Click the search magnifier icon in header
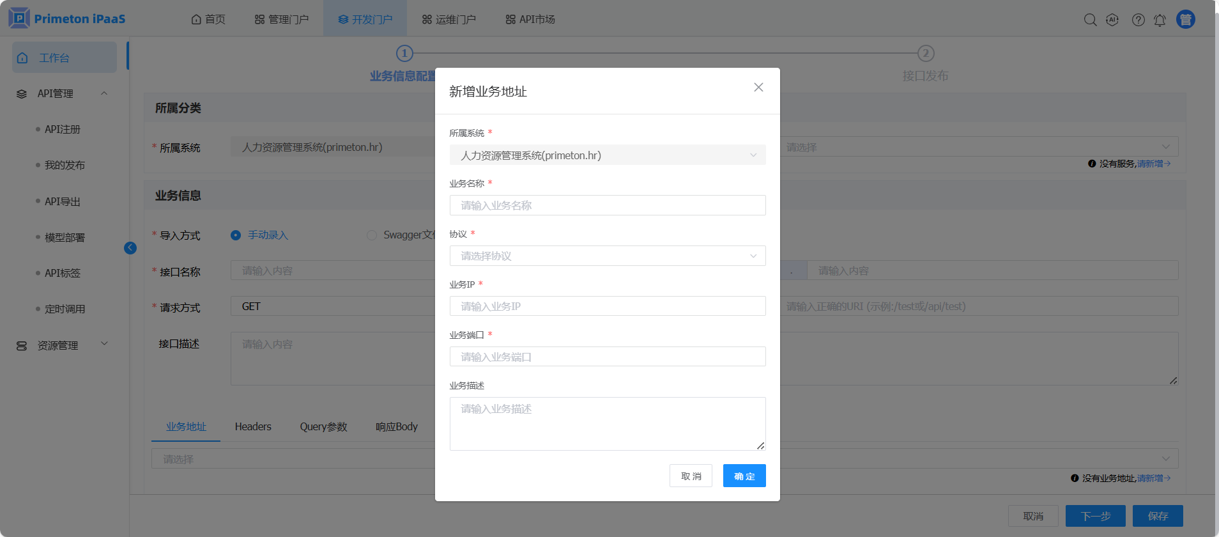 pos(1090,20)
